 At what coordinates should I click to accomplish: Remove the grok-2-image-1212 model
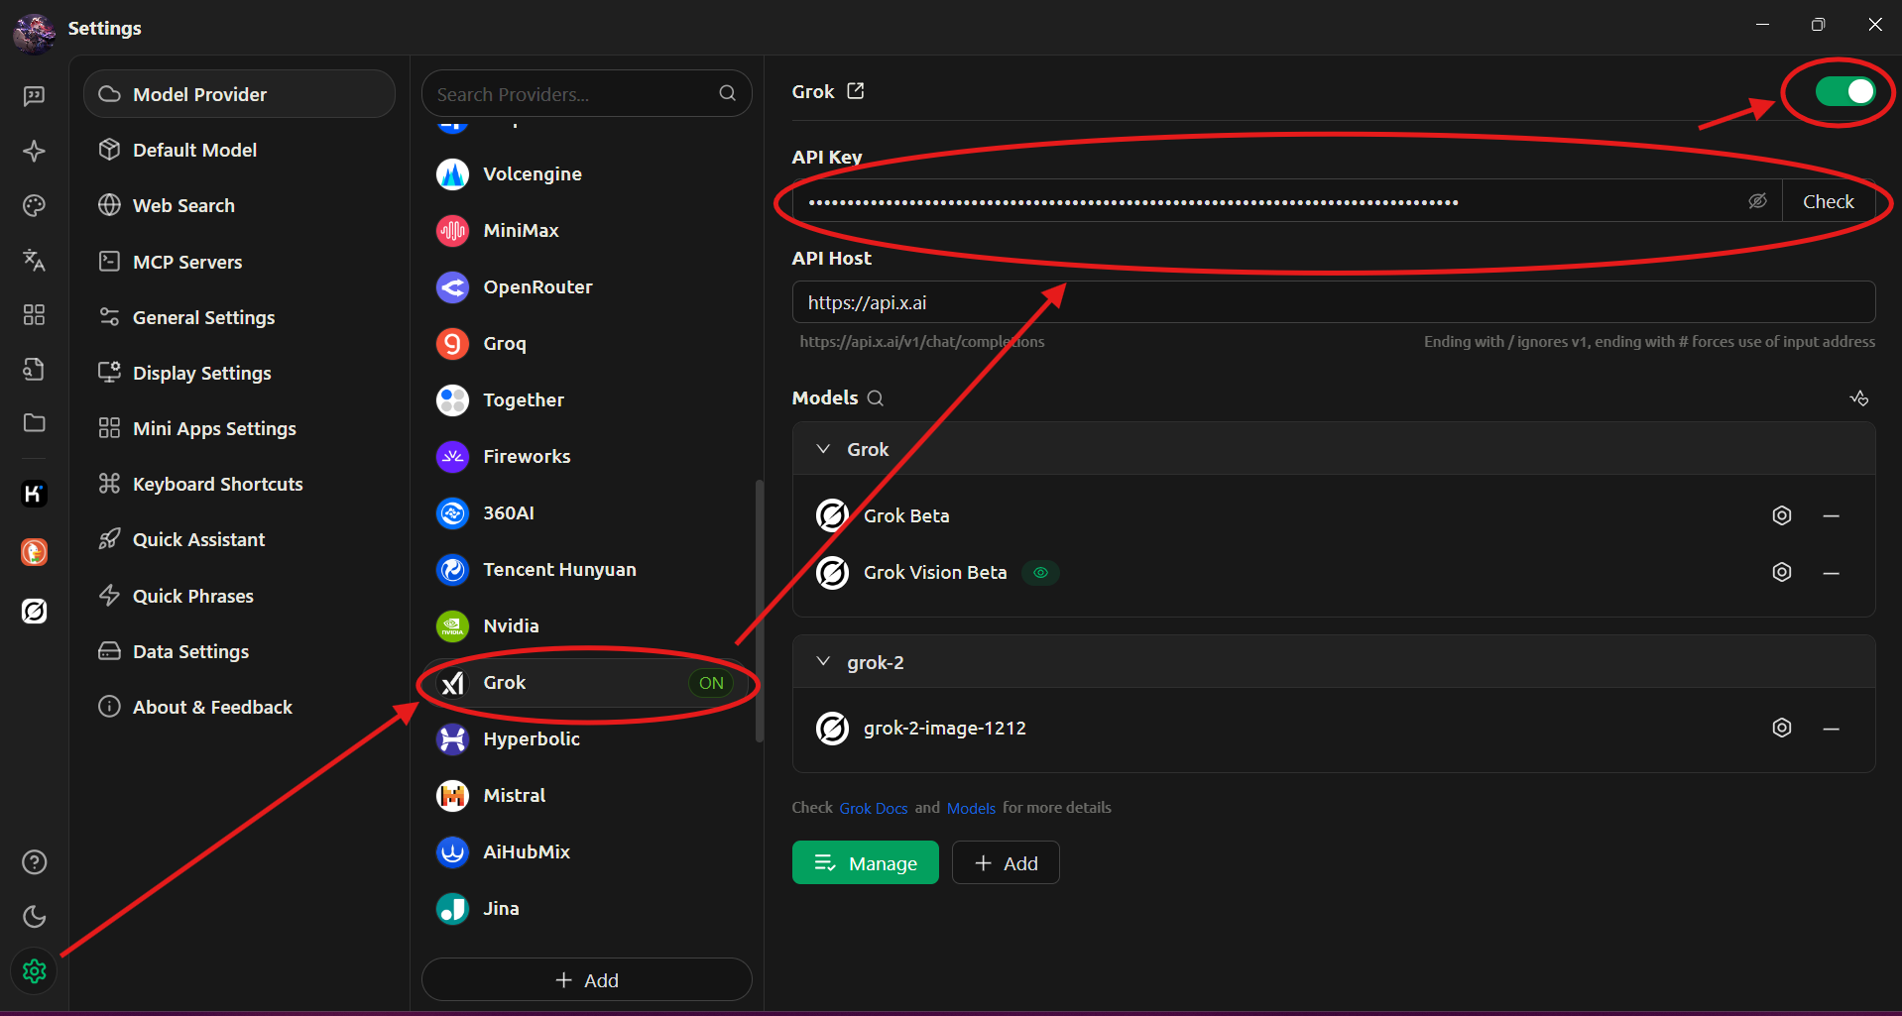pyautogui.click(x=1832, y=729)
